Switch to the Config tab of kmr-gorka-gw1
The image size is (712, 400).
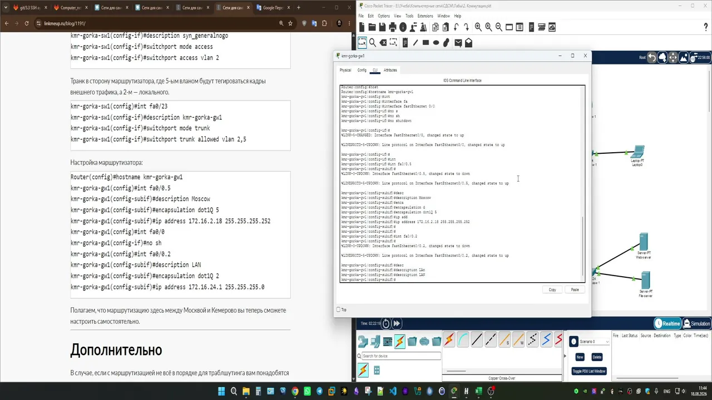[362, 70]
